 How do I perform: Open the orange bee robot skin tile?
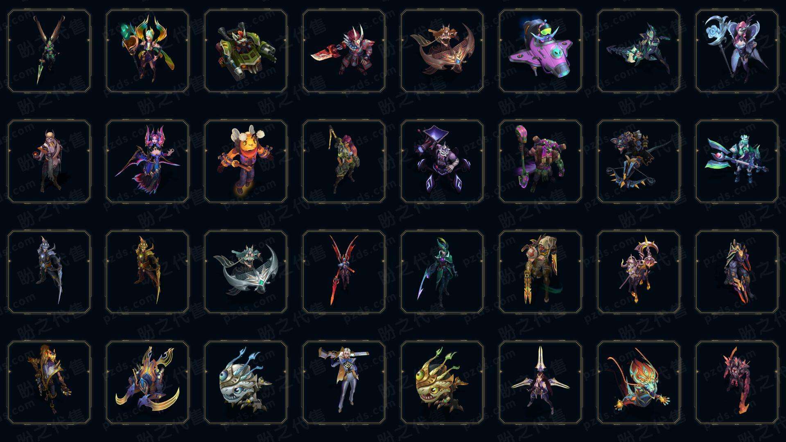[x=246, y=161]
